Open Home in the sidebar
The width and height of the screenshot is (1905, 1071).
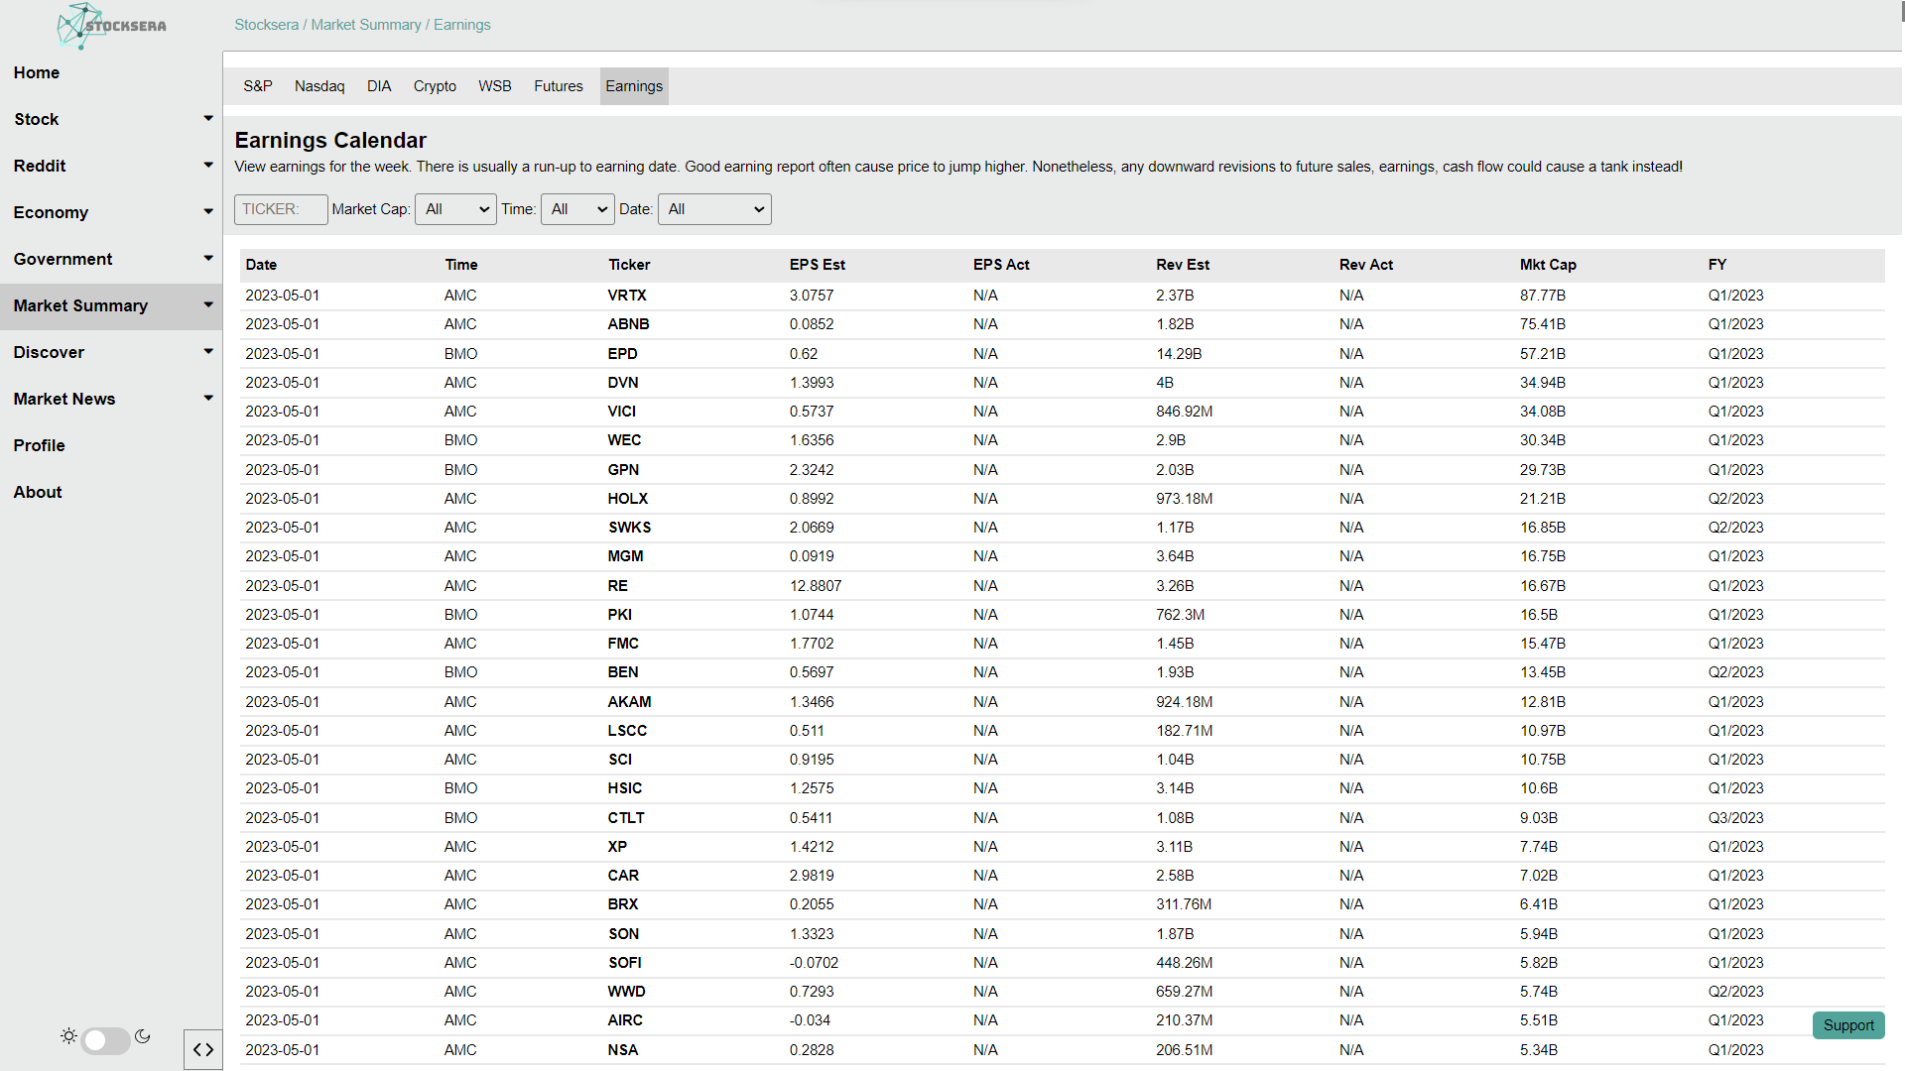[x=37, y=72]
